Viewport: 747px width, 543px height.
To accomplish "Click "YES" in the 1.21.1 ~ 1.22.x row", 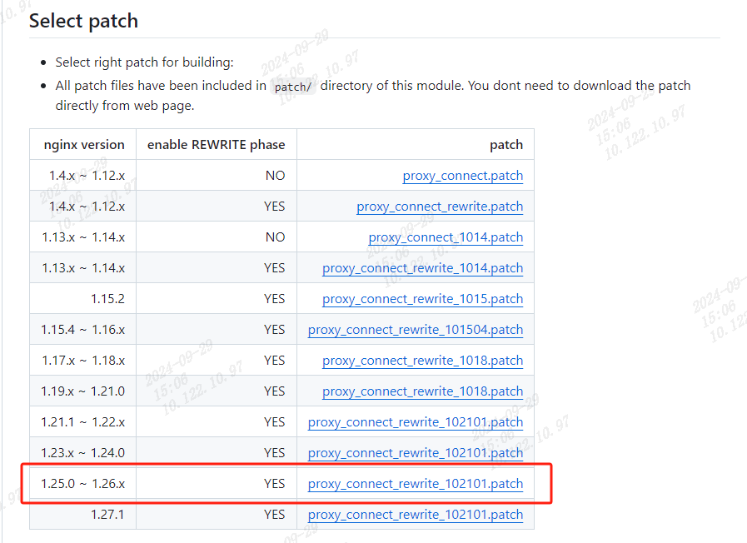I will point(275,422).
